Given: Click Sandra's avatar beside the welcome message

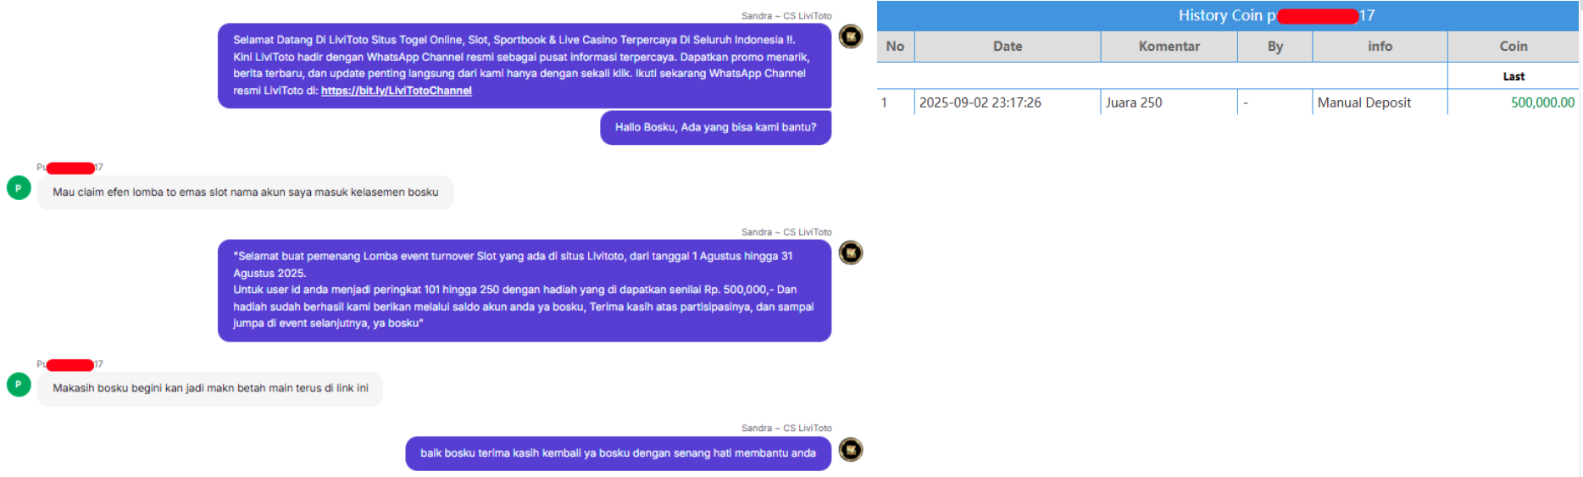Looking at the screenshot, I should (851, 36).
